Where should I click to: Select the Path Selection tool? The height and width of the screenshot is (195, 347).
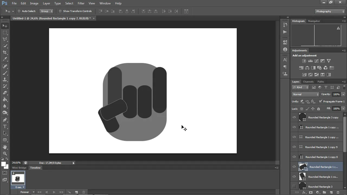click(5, 133)
